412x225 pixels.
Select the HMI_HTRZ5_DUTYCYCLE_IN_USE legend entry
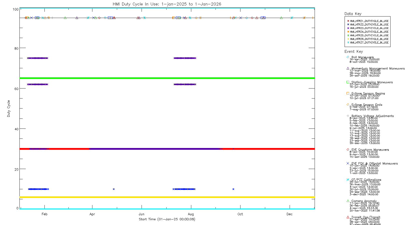click(369, 35)
